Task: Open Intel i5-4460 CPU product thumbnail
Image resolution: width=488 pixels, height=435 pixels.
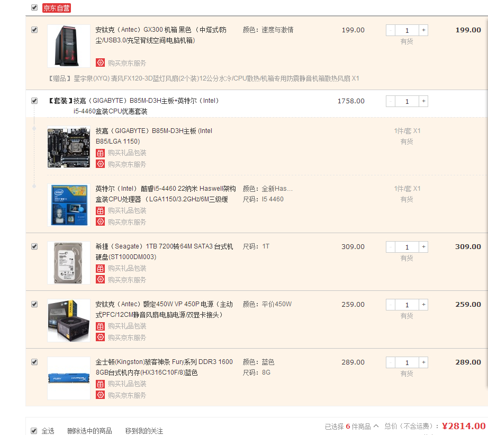Action: [69, 205]
